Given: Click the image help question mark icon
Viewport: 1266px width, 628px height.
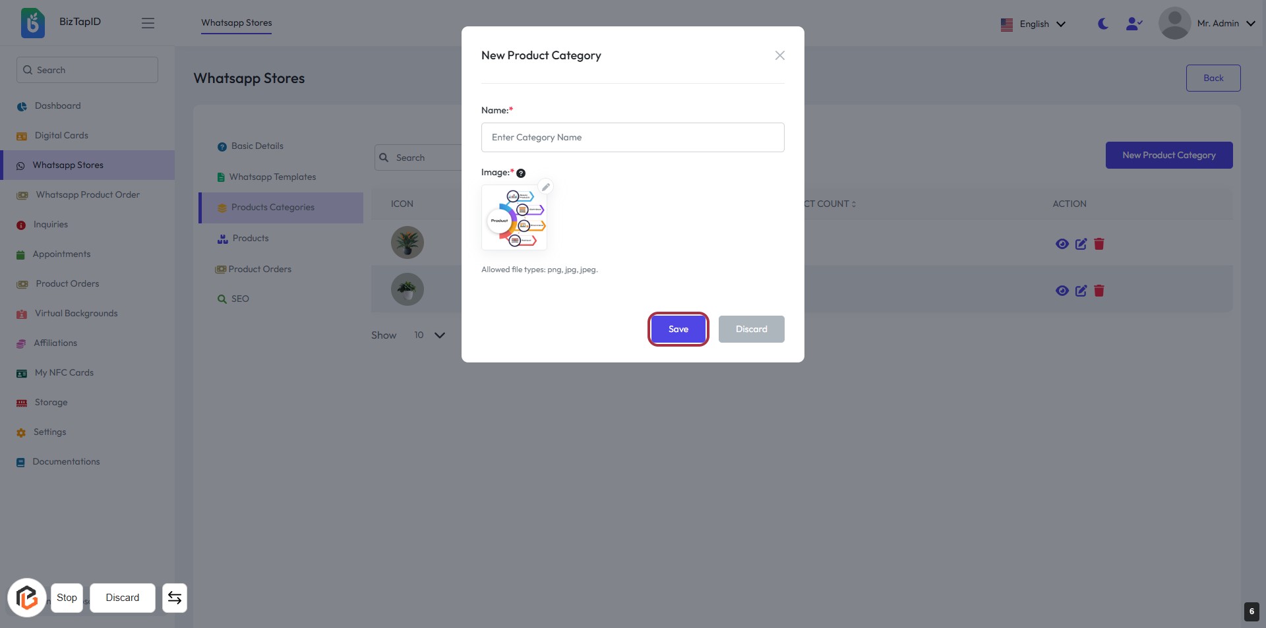Looking at the screenshot, I should tap(521, 173).
